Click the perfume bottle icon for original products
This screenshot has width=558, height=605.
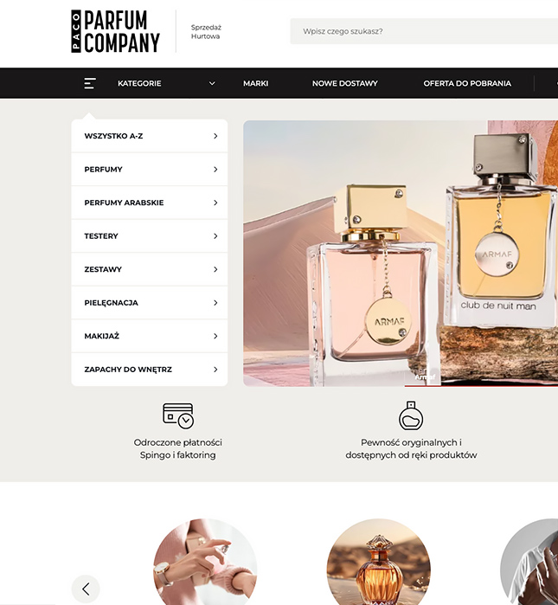click(x=411, y=415)
